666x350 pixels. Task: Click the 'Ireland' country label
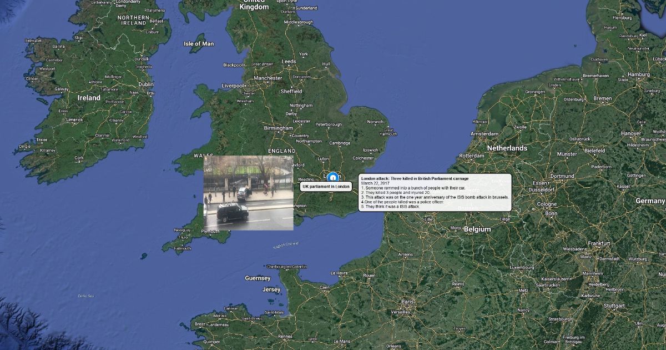point(89,98)
